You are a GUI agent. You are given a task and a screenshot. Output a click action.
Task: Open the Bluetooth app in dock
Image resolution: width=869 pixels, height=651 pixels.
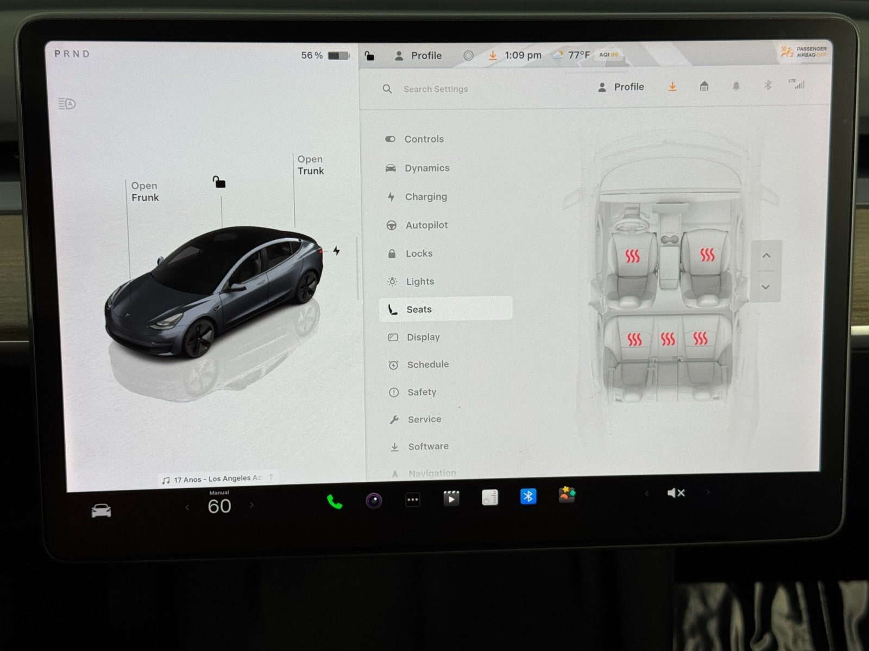point(528,496)
